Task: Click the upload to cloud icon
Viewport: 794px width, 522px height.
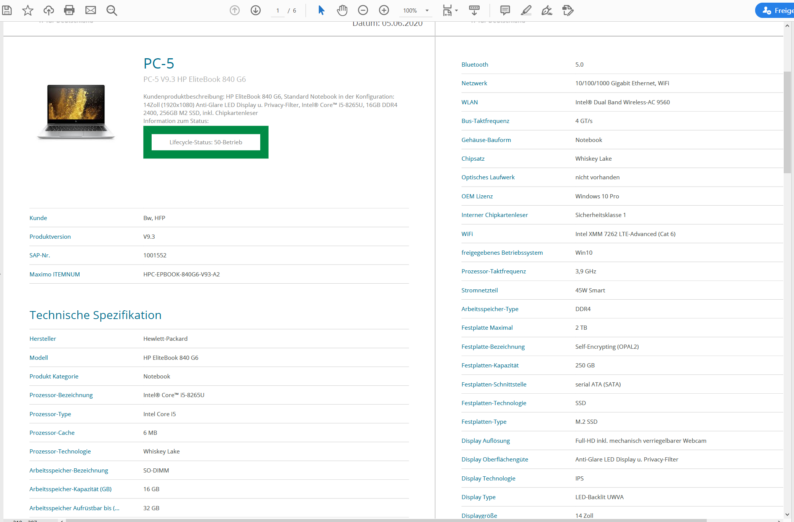Action: pyautogui.click(x=49, y=10)
